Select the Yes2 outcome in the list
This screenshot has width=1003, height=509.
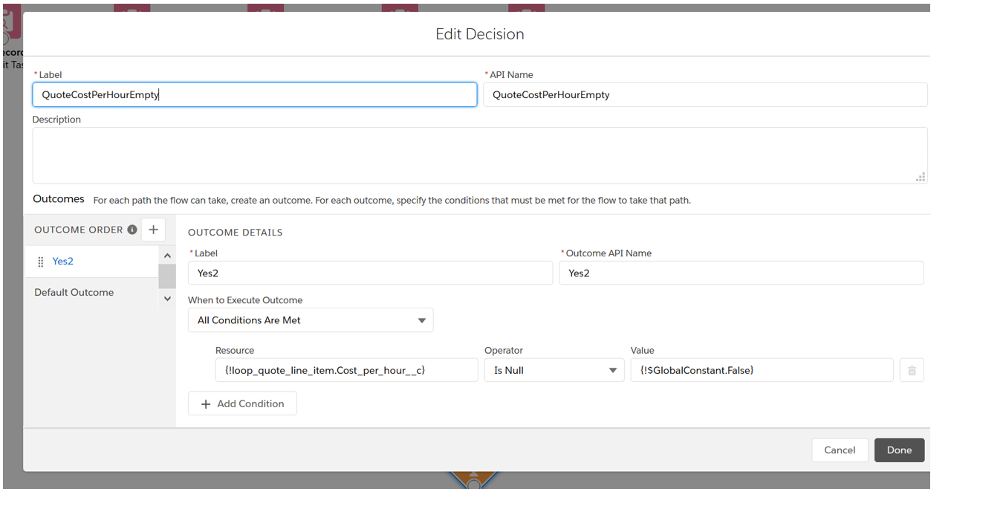(x=62, y=261)
